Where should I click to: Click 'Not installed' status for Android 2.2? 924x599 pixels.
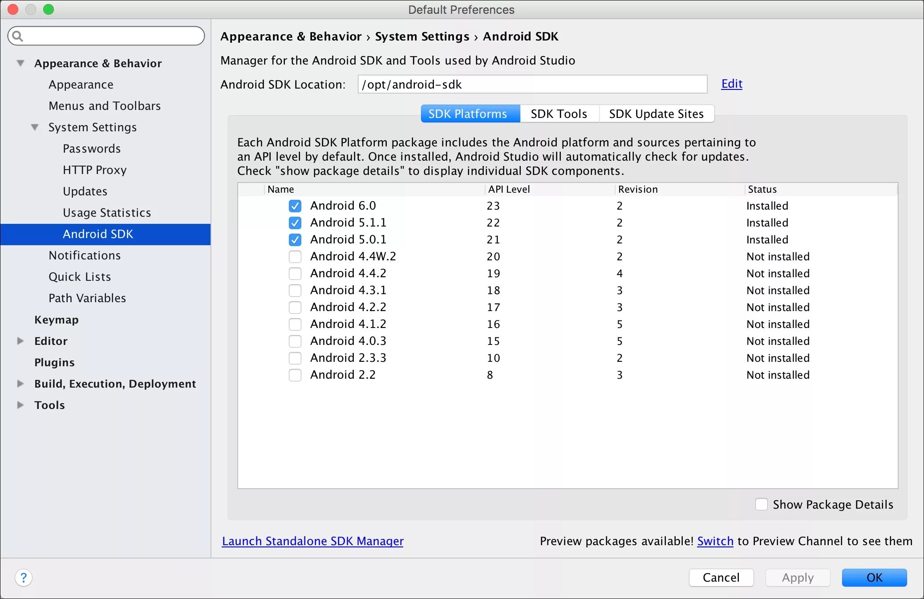(x=778, y=375)
